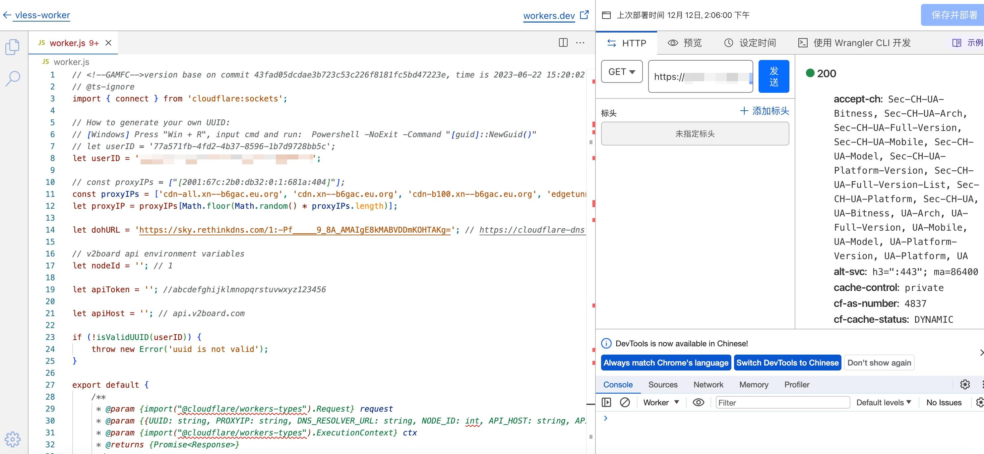Select the Profiler DevTools tab
Screen dimensions: 984x454
pos(797,384)
